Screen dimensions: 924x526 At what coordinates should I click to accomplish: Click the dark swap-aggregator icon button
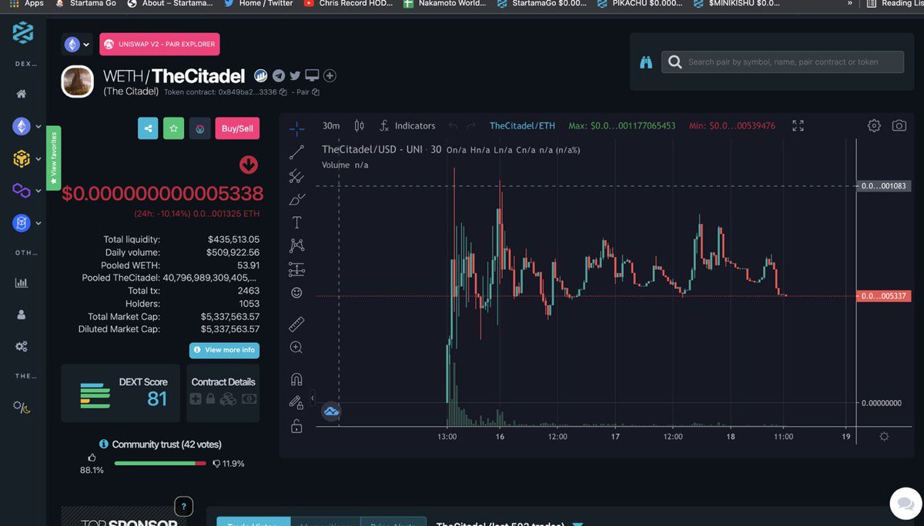pyautogui.click(x=199, y=128)
